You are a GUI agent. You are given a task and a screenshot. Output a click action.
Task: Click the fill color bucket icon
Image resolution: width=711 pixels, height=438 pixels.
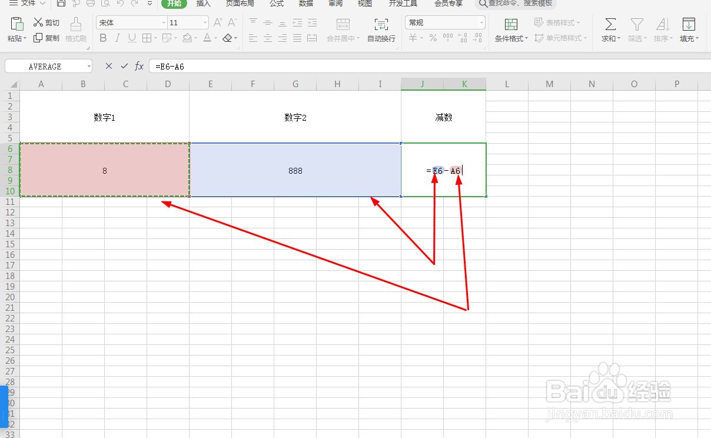[x=187, y=38]
